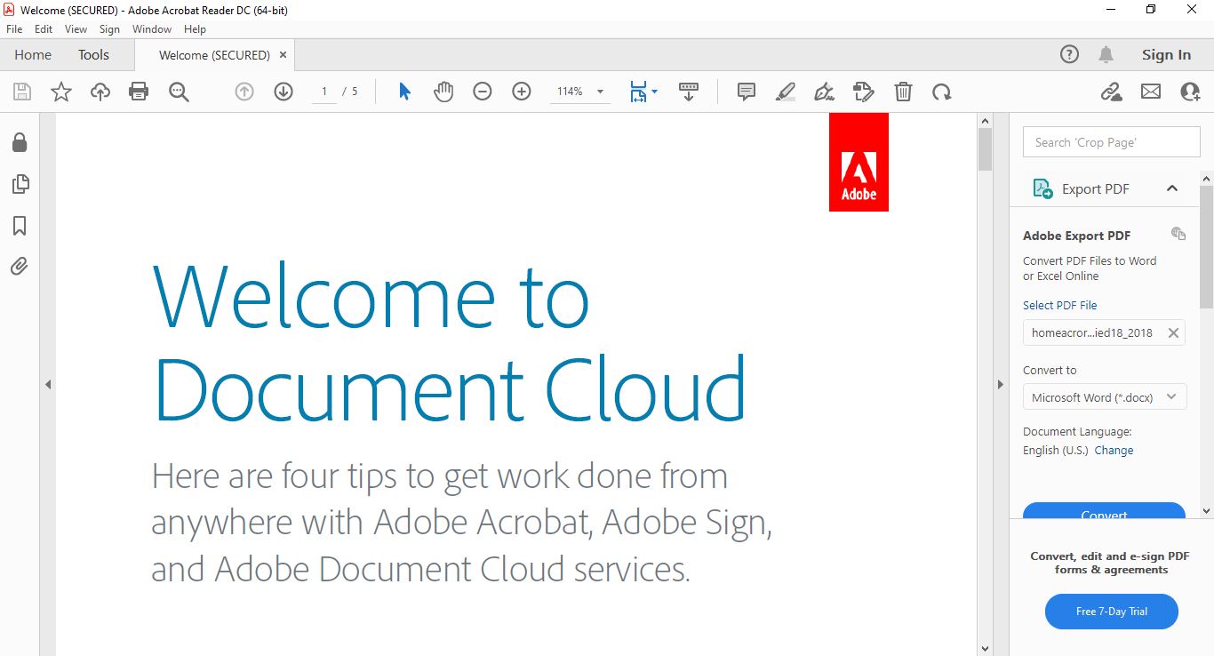Toggle the read mode keyboard-style icon
Screen dimensions: 1214x656
click(x=689, y=92)
